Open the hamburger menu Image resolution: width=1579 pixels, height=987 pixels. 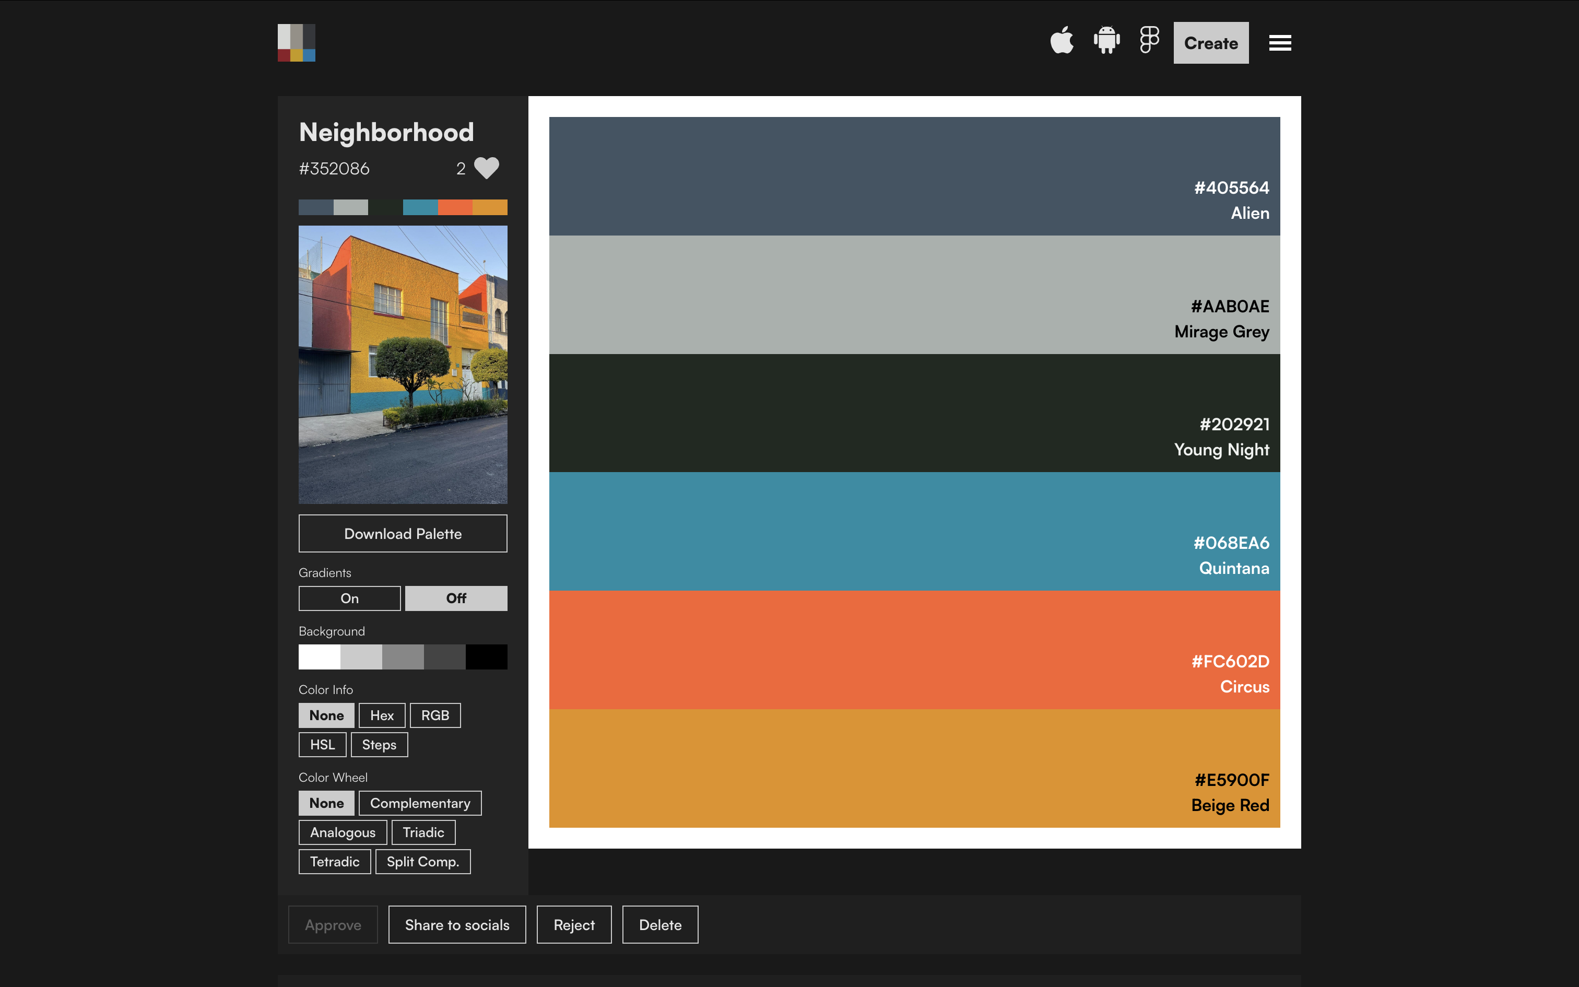click(1279, 43)
